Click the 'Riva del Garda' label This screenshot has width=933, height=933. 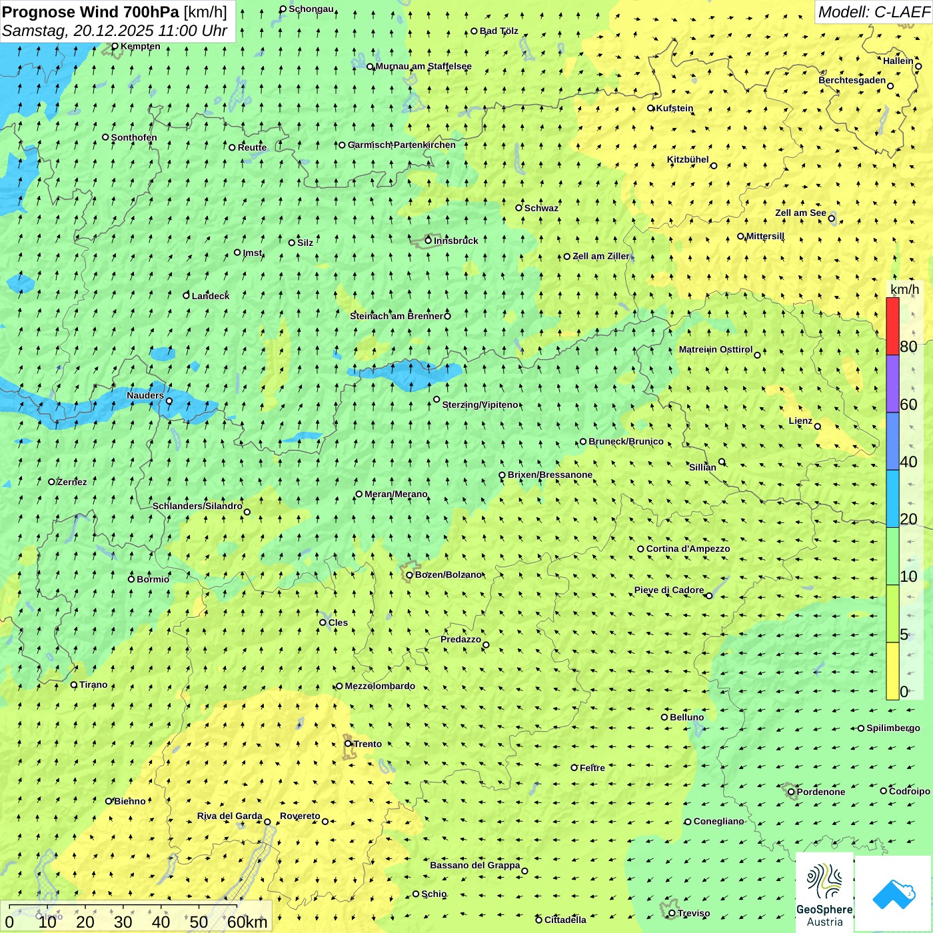pyautogui.click(x=229, y=816)
